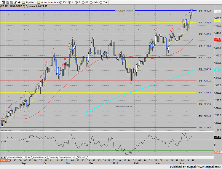This screenshot has height=169, width=222.
Task: Click the 3/8 1343.8 level label
Action: (205, 69)
